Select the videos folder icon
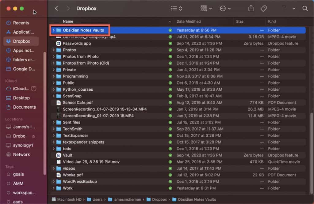 pos(59,168)
